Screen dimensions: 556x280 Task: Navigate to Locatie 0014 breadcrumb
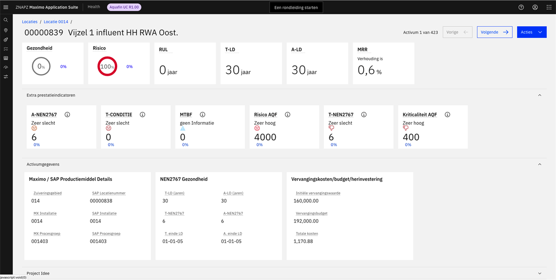(56, 22)
